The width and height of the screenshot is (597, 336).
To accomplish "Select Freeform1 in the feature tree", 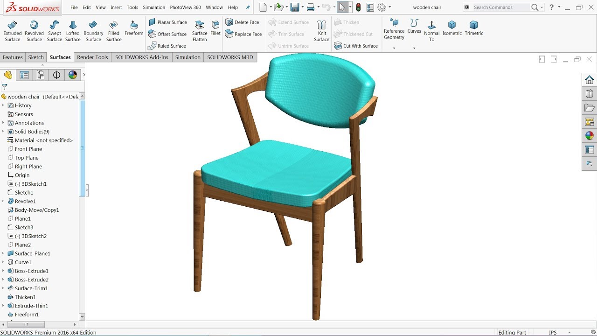I will point(27,315).
